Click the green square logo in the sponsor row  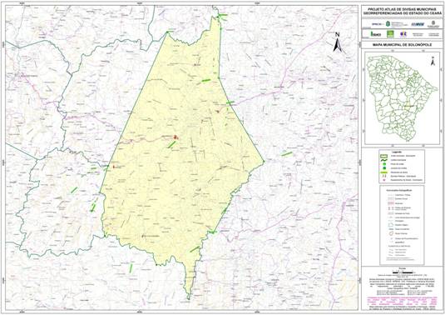[390, 34]
